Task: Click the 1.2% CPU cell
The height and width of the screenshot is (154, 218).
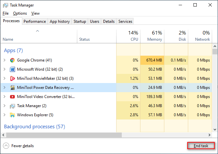Action: (x=128, y=78)
